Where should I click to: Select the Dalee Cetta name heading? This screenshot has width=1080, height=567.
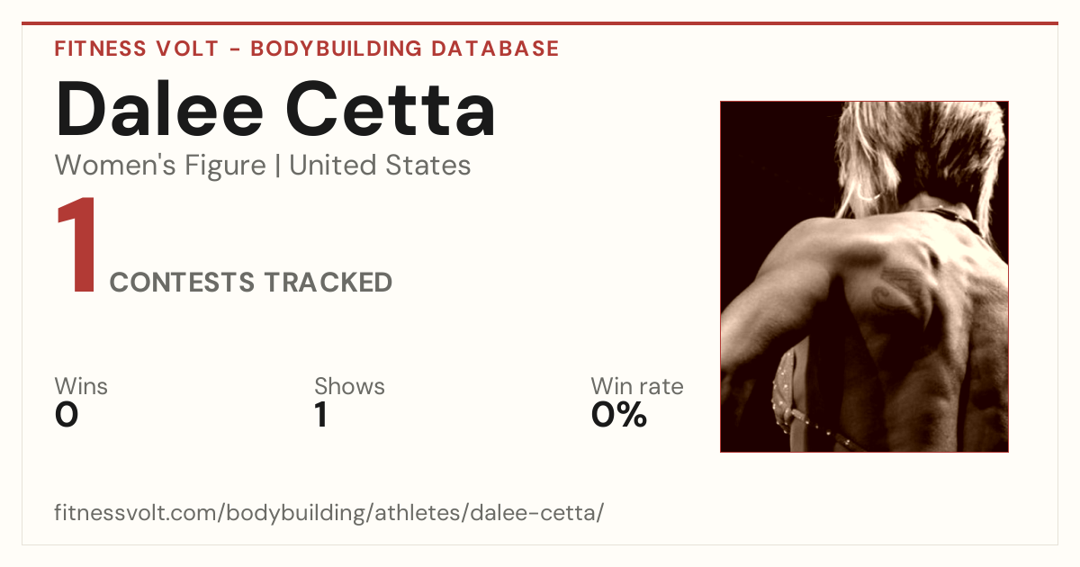point(275,109)
